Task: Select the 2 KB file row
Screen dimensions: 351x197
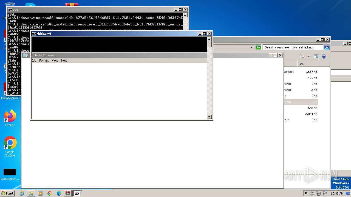Action: point(301,90)
